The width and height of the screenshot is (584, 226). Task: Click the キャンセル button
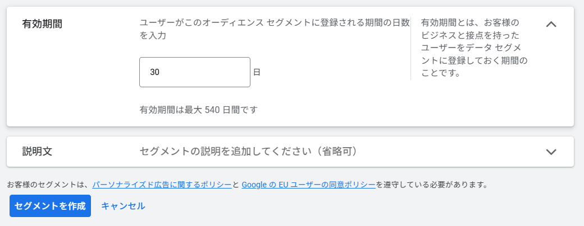click(x=123, y=206)
